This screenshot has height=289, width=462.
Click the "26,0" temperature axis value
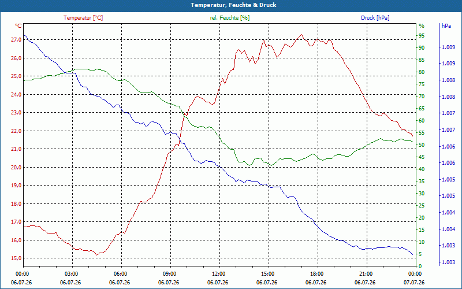16,58
